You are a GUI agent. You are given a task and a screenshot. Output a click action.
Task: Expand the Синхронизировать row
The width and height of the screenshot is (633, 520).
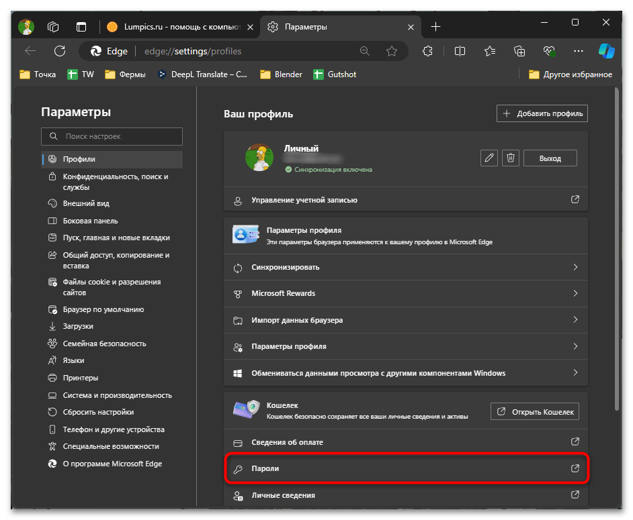click(406, 267)
